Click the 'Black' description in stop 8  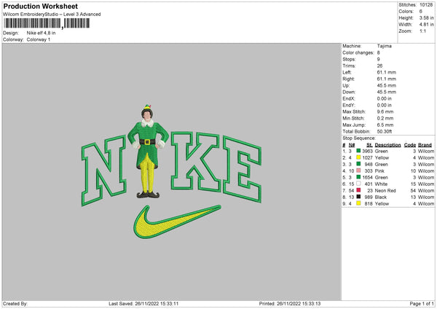[x=381, y=197]
